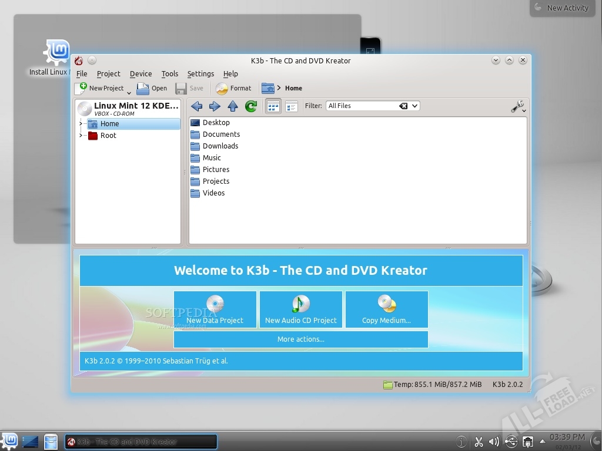
Task: Switch to icon view mode
Action: point(273,106)
